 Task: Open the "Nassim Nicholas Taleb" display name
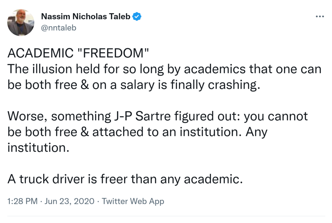coord(86,16)
